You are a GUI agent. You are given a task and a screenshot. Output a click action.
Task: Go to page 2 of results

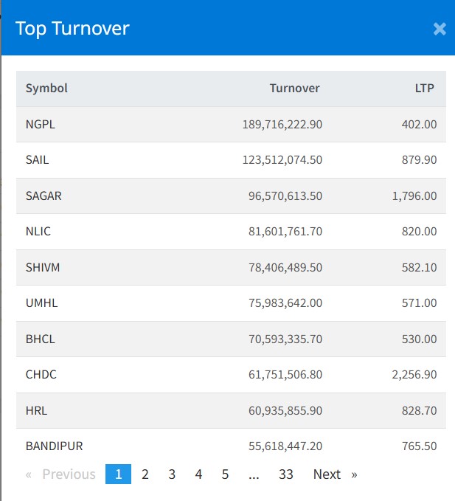(145, 474)
